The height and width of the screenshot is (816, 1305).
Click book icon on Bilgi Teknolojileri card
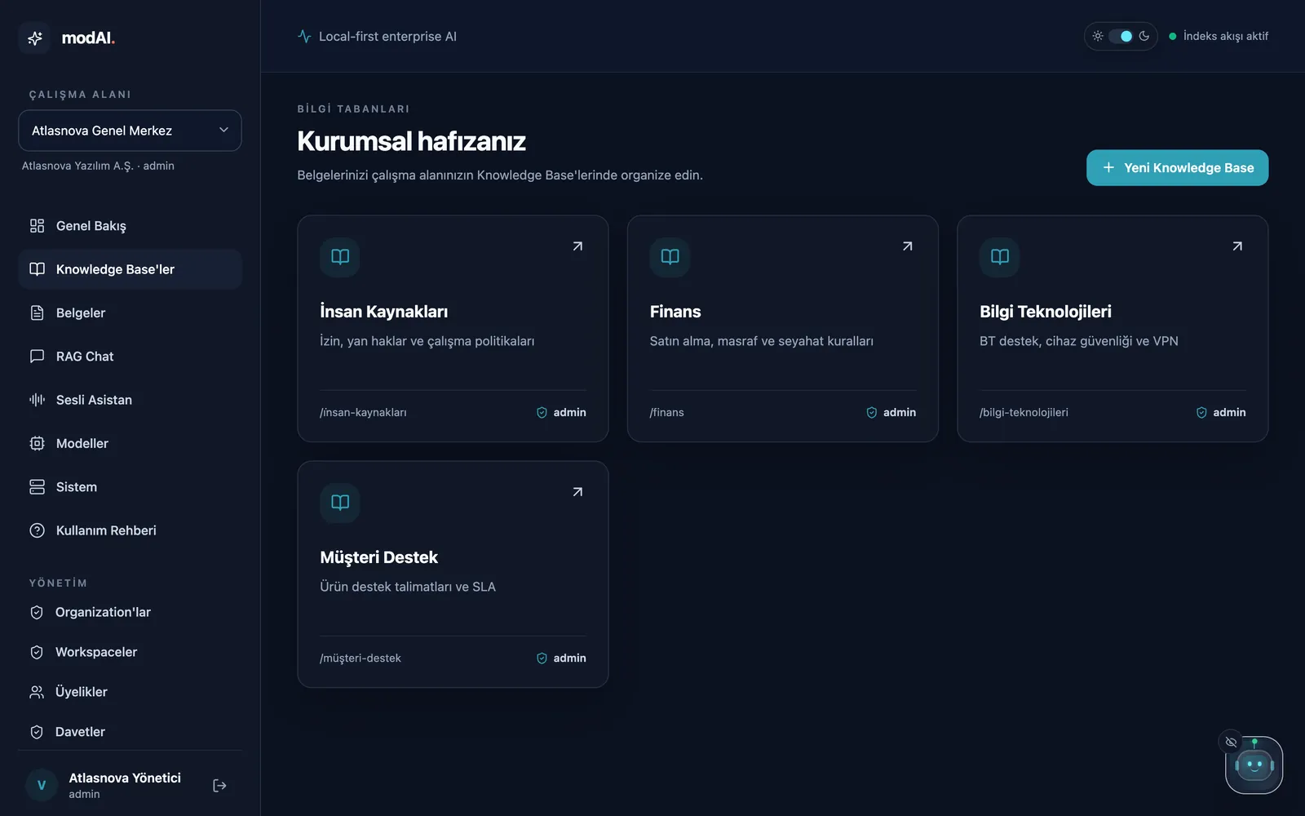point(1000,257)
